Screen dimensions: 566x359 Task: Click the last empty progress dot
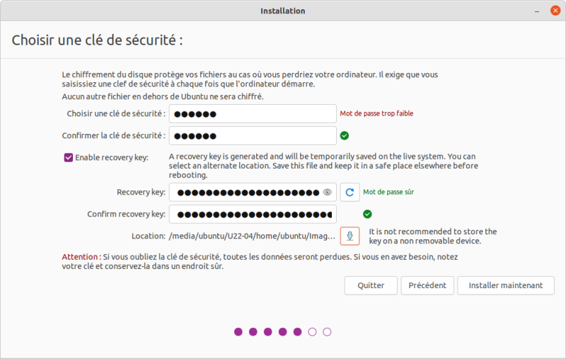coord(327,331)
